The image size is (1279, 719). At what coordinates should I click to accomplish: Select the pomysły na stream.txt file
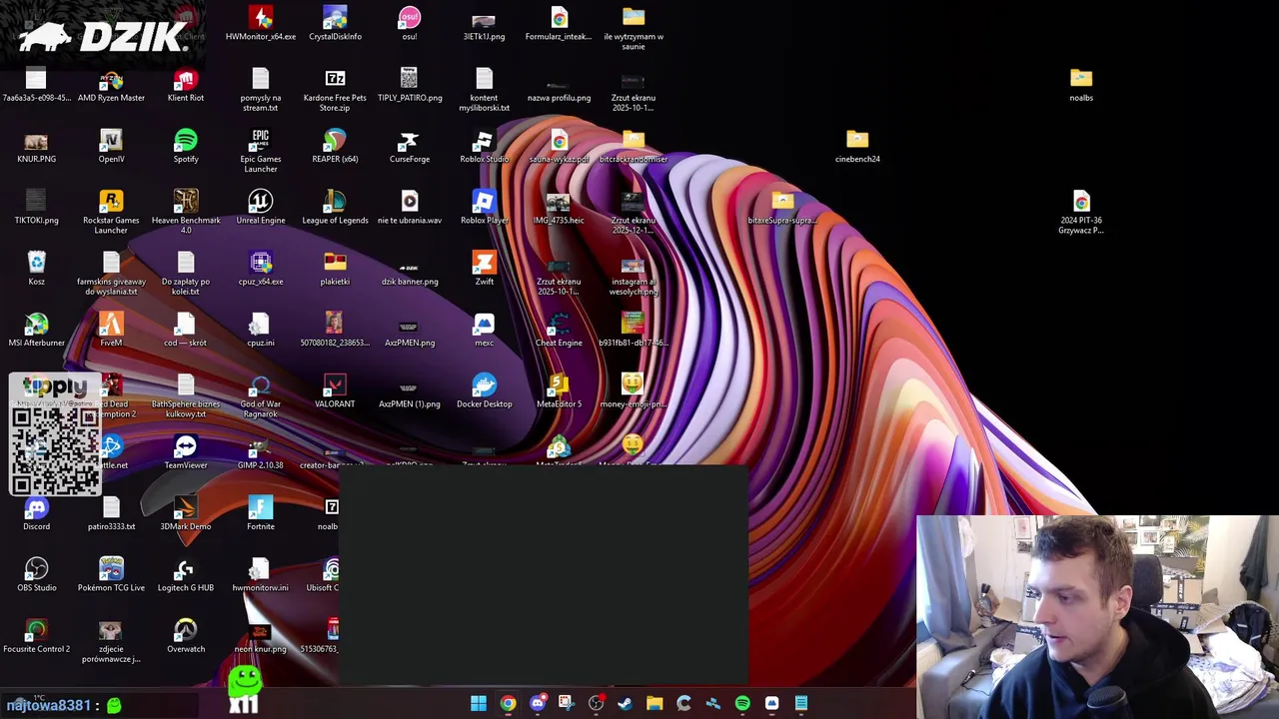[261, 90]
